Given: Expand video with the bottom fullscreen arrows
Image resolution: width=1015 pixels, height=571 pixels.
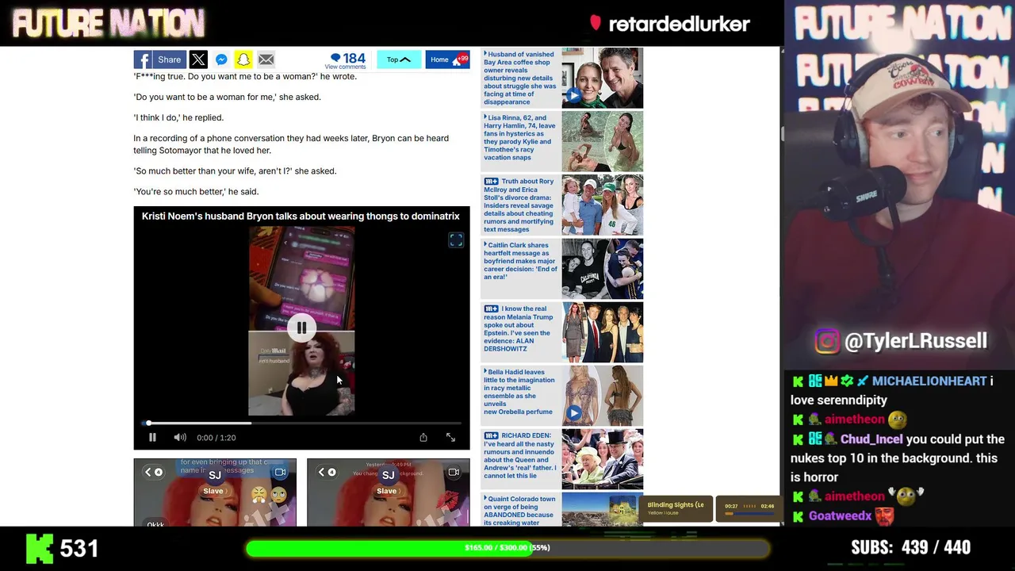Looking at the screenshot, I should (450, 437).
